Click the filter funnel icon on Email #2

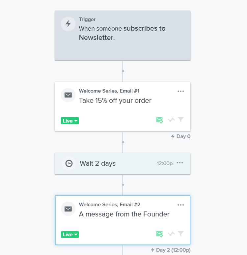[181, 233]
